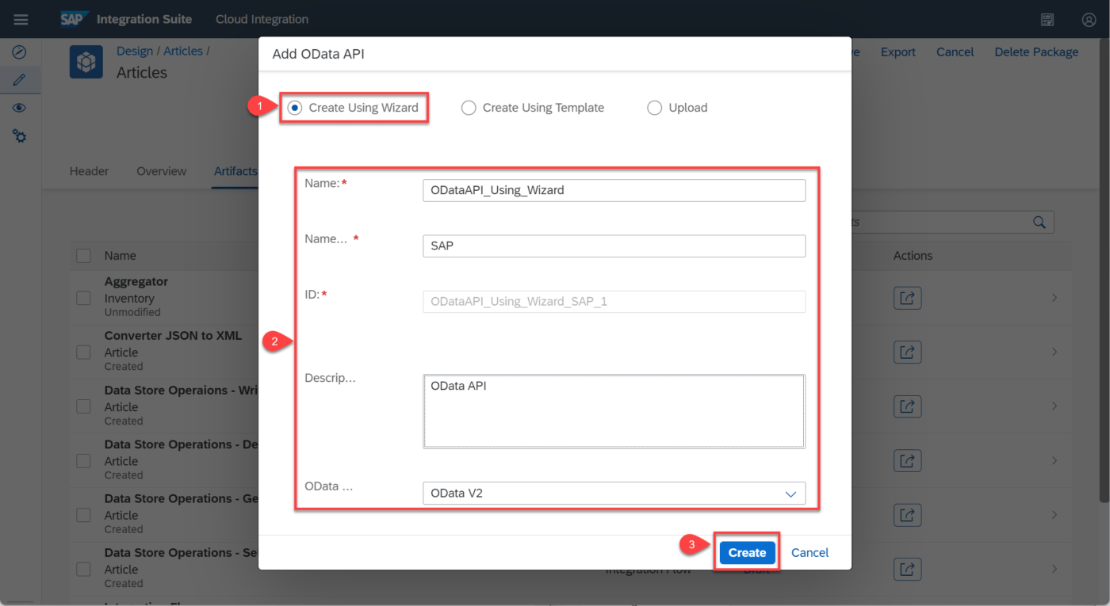This screenshot has width=1110, height=606.
Task: Expand the Aggregator row chevron
Action: pyautogui.click(x=1054, y=298)
